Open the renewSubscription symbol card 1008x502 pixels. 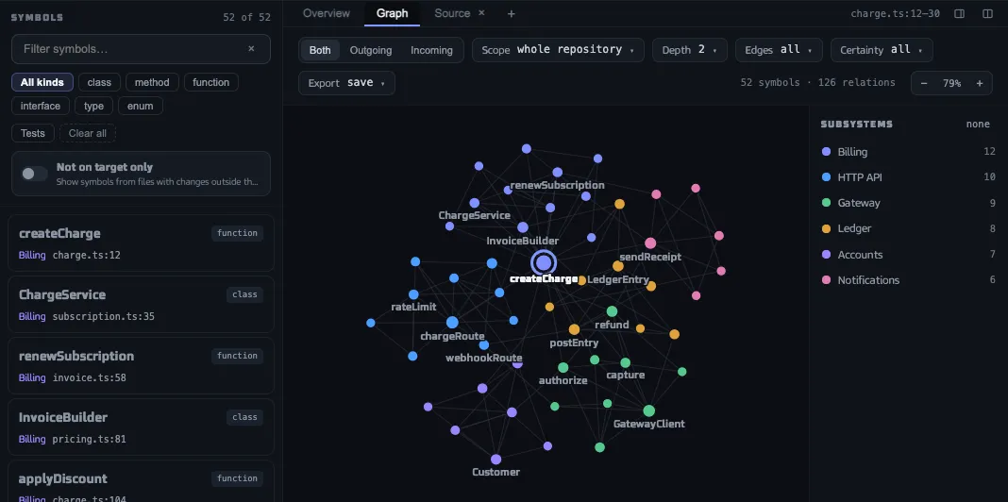[x=141, y=366]
